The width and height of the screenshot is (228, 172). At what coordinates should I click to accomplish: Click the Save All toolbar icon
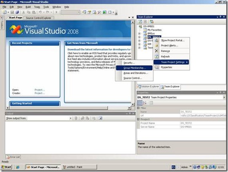pos(17,12)
